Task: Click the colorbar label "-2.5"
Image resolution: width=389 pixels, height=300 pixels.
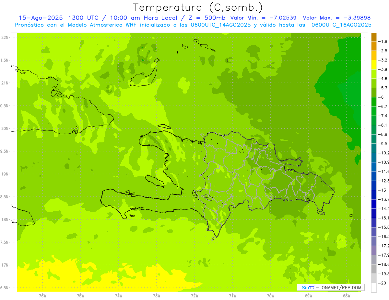Action: coord(383,51)
